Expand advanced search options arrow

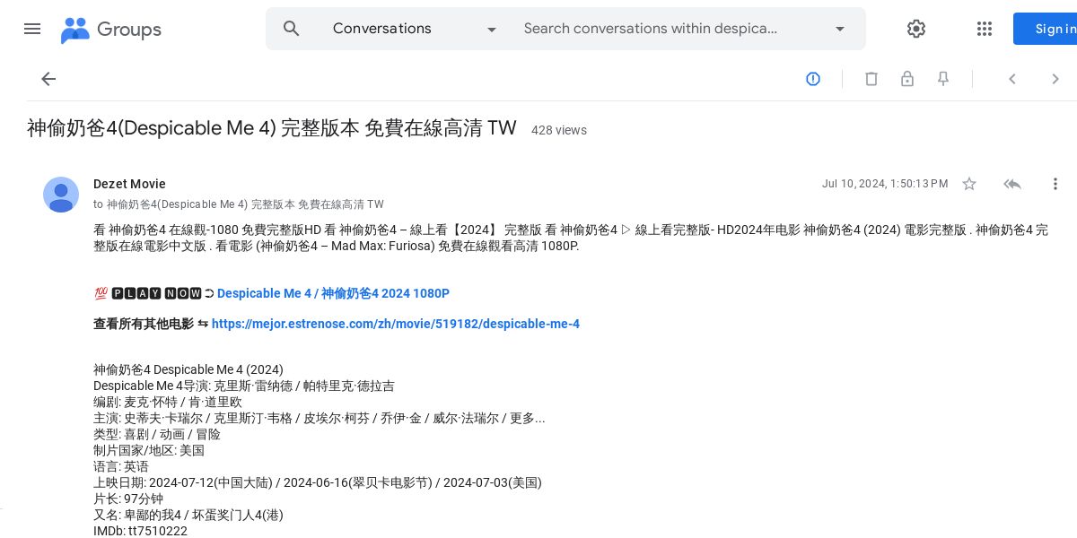click(840, 29)
